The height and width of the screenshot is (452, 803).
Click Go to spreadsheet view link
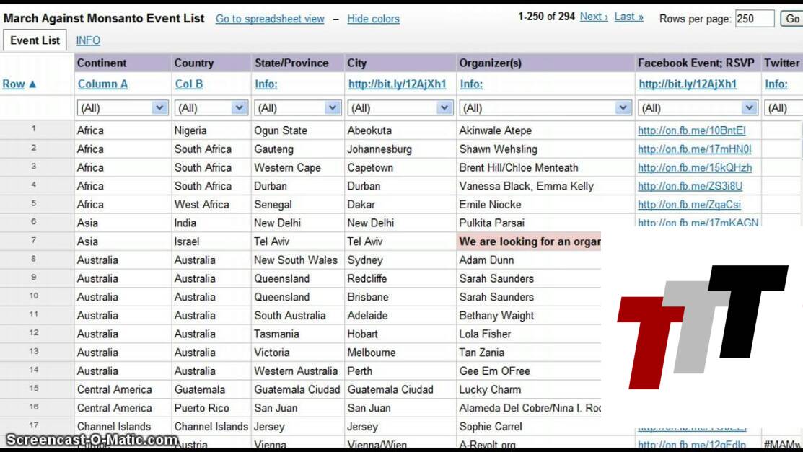(x=270, y=19)
